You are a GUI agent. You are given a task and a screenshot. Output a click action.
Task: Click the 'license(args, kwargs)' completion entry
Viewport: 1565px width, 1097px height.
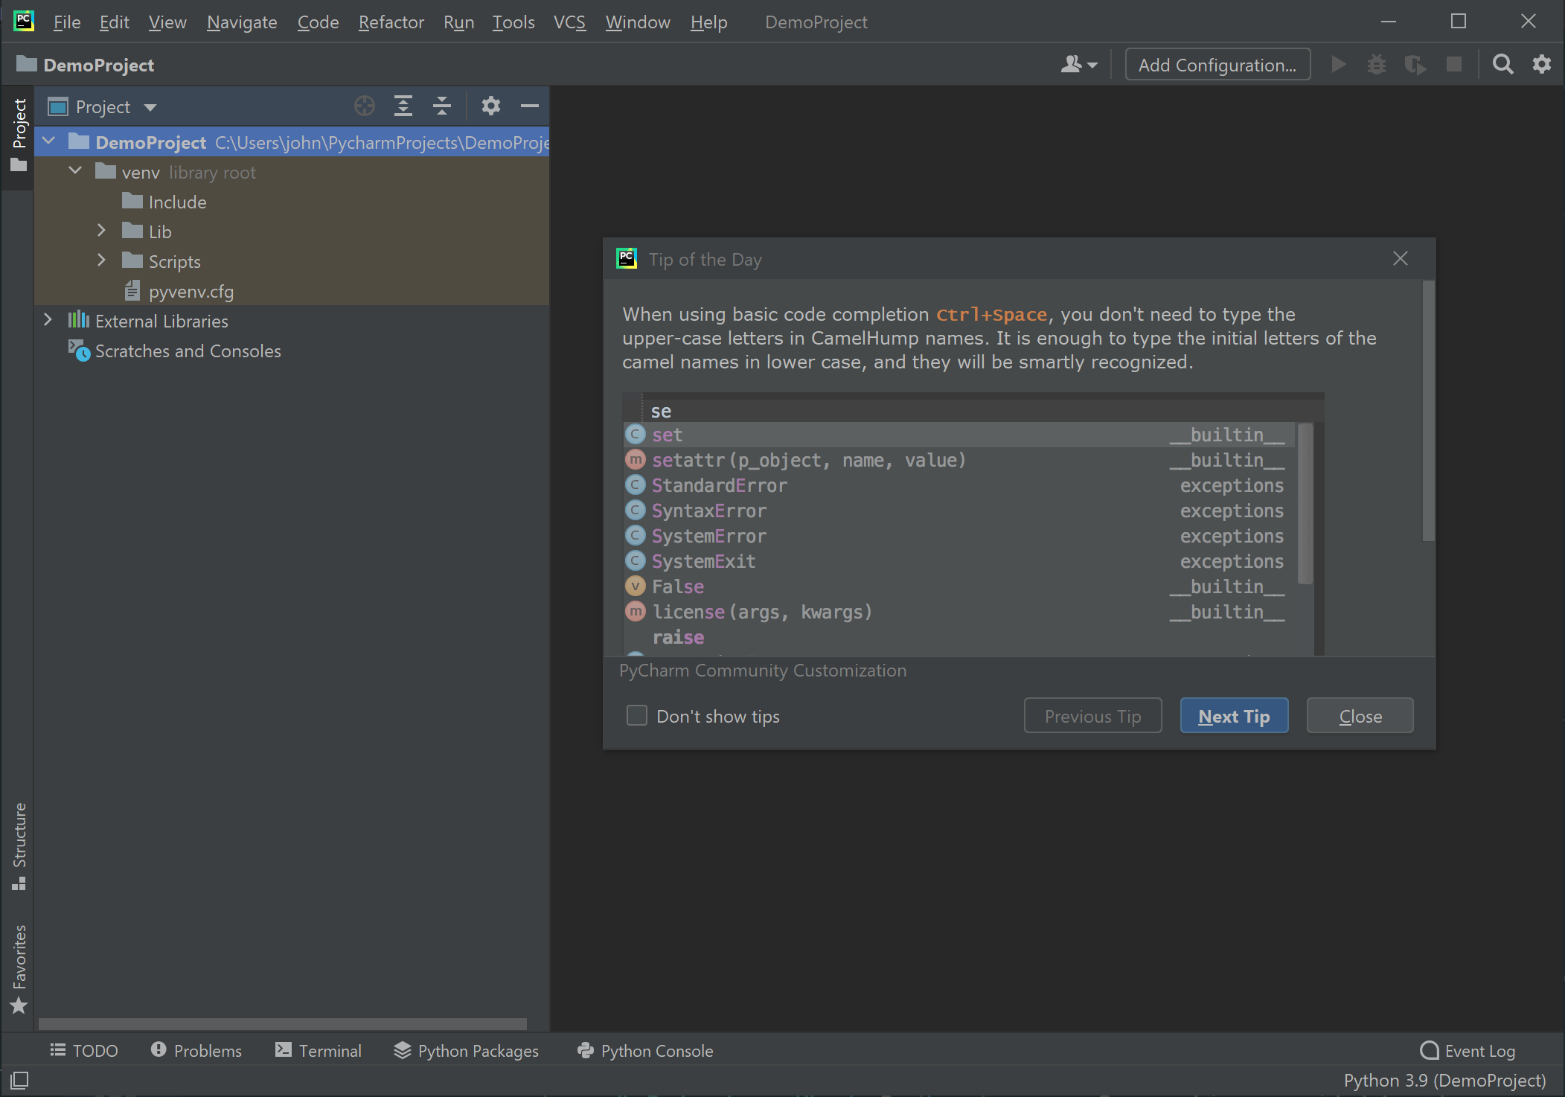pos(959,612)
